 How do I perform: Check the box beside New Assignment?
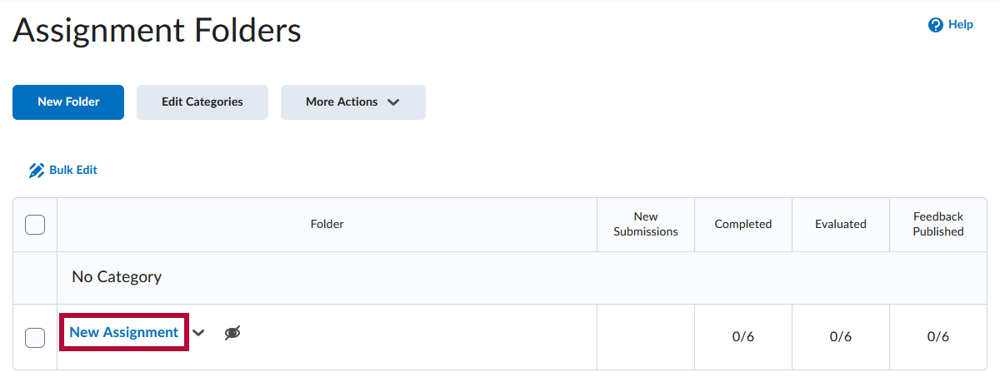(x=35, y=337)
